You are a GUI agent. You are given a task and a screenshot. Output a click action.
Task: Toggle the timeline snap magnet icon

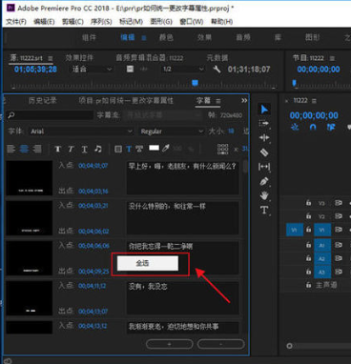tap(313, 127)
